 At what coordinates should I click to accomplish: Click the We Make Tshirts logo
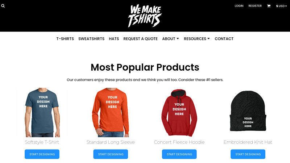point(145,16)
